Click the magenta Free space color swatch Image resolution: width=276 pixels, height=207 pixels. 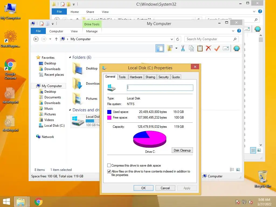click(109, 118)
